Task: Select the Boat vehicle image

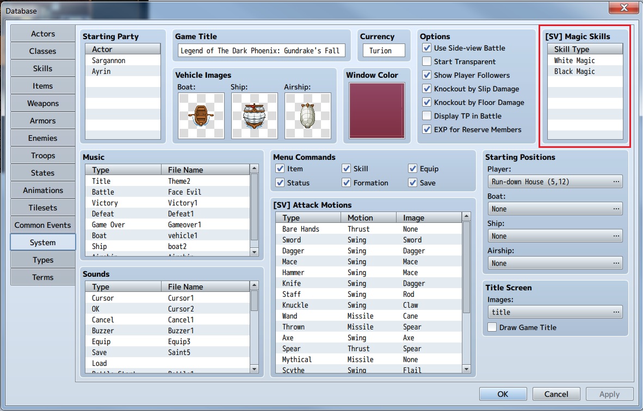Action: pos(201,116)
